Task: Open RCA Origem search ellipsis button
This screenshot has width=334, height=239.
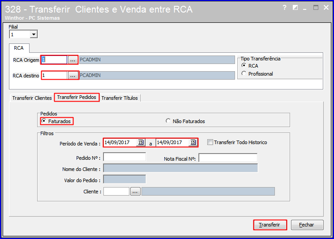Action: point(73,60)
